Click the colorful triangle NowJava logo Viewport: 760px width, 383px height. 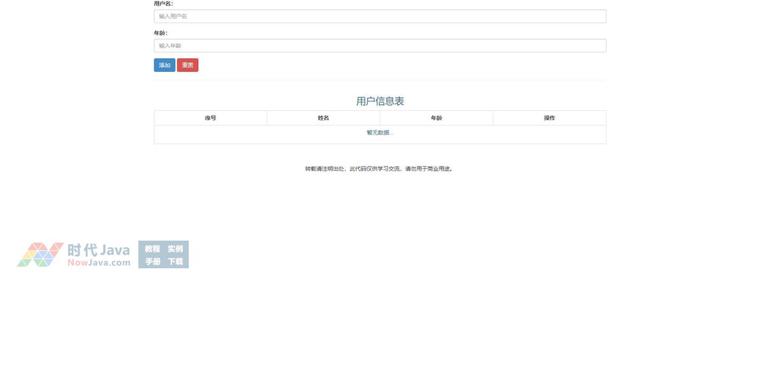(x=40, y=255)
